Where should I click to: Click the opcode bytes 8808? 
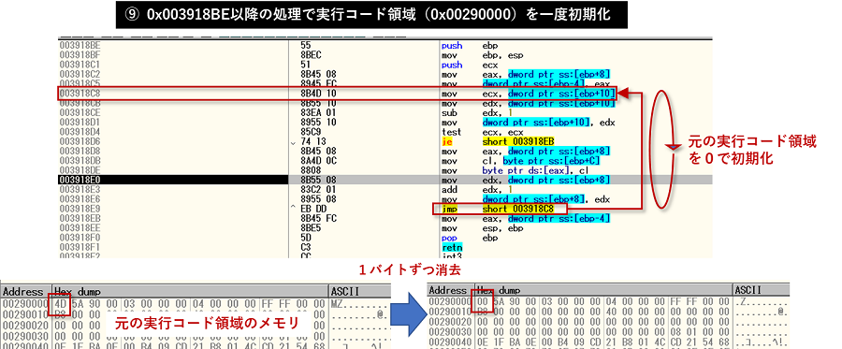(x=312, y=170)
